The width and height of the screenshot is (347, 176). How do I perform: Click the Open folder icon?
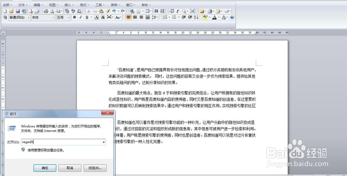click(11, 11)
